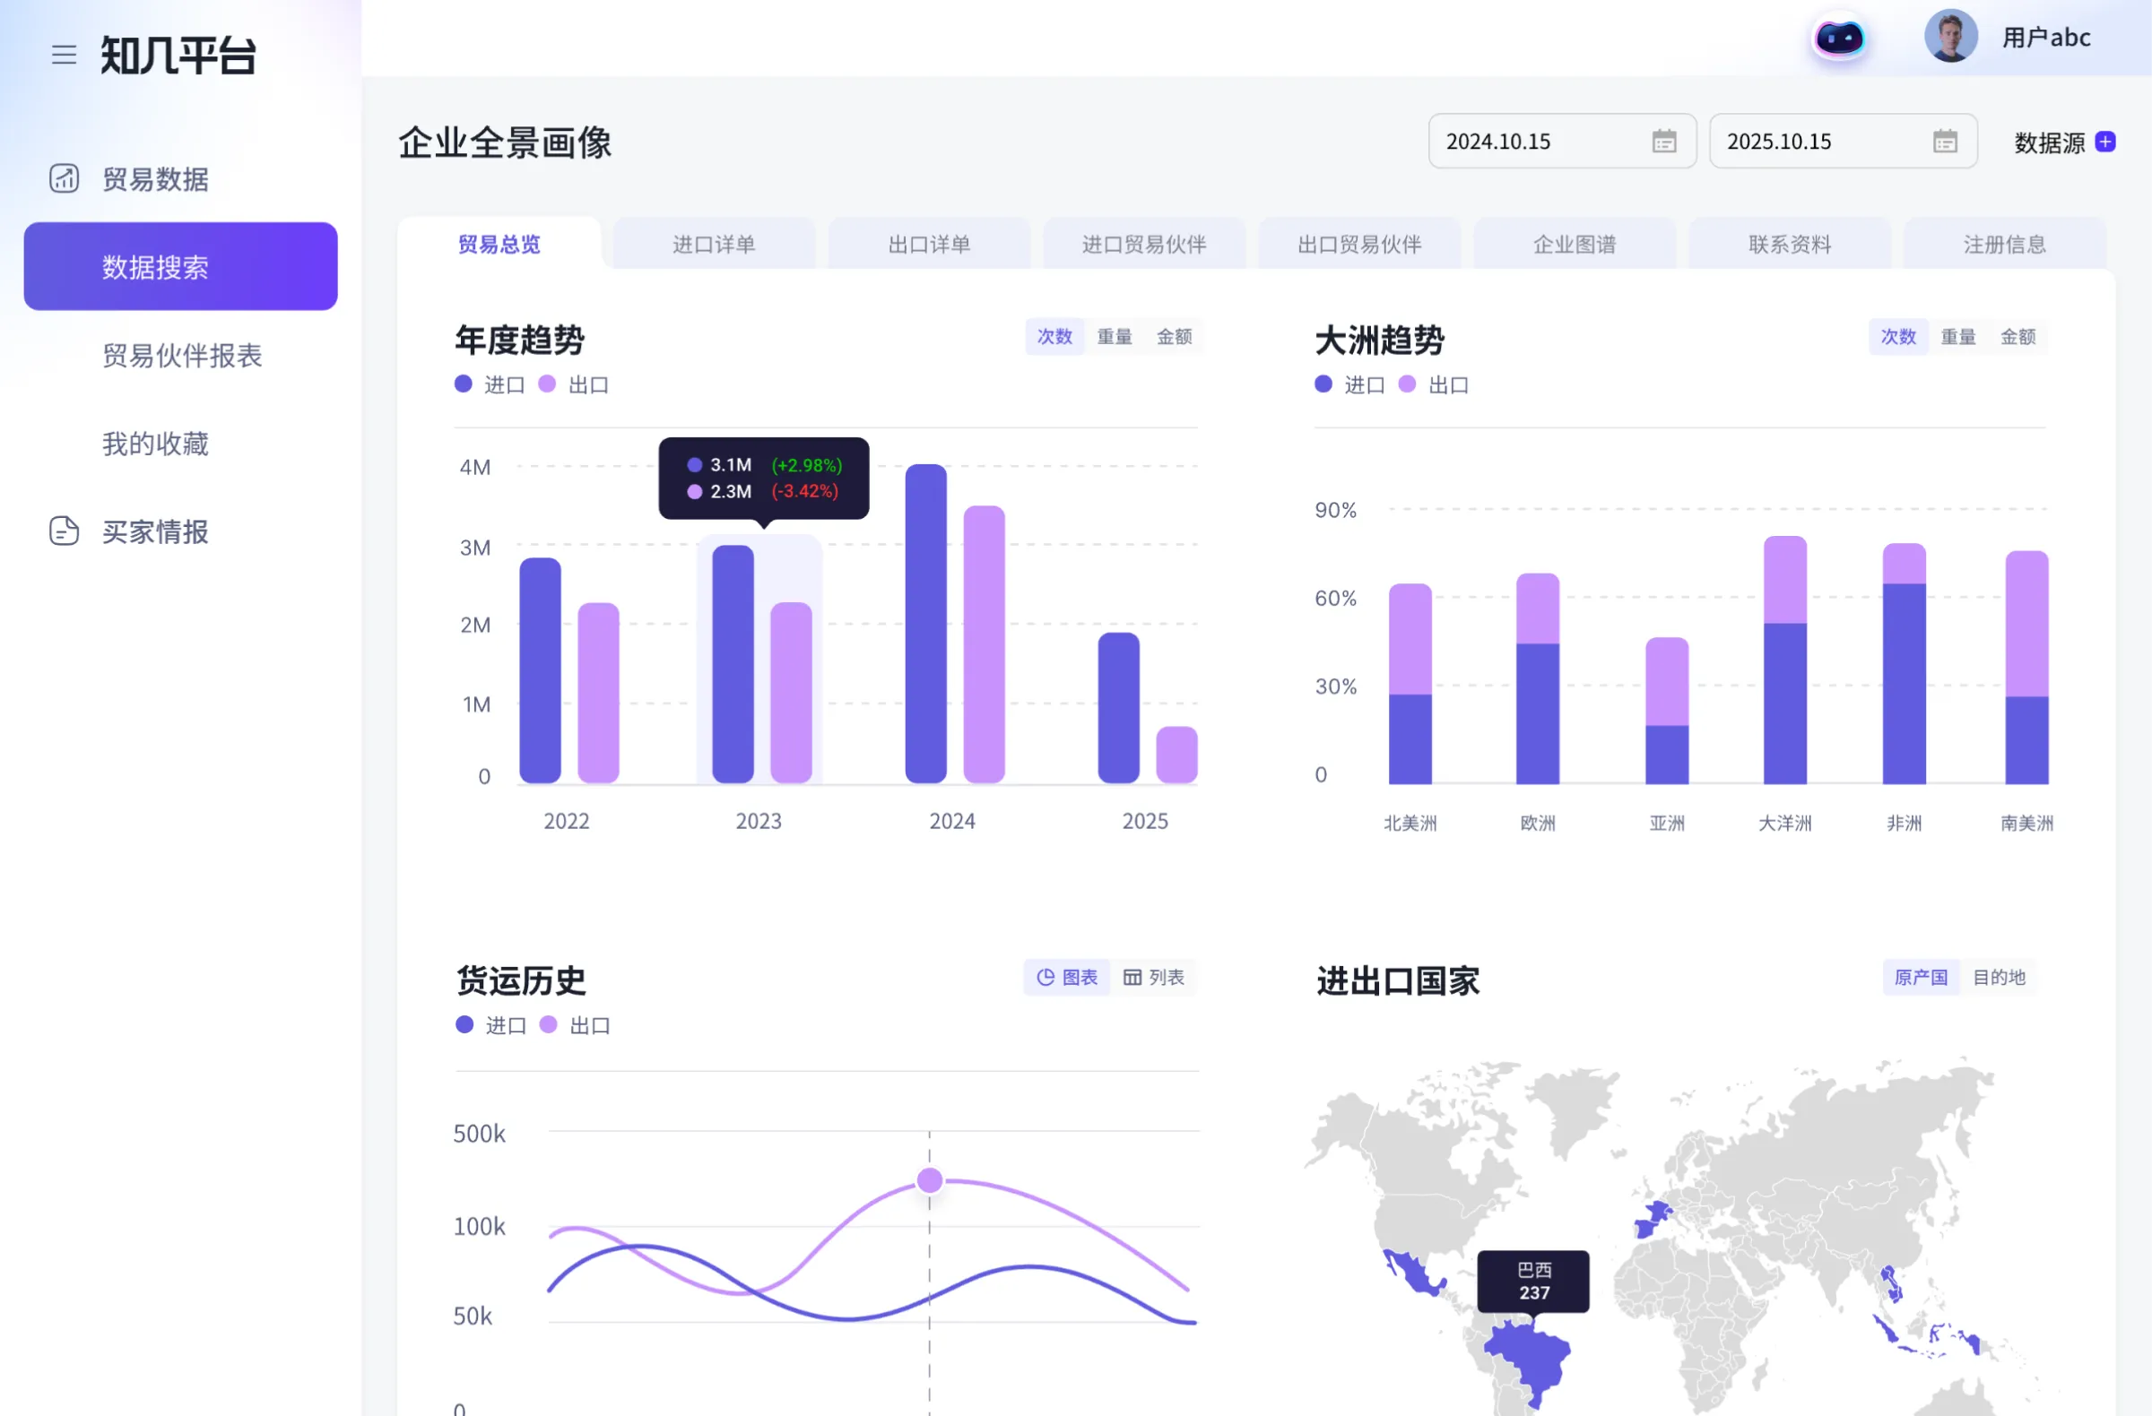
Task: Click the 贸易数据 chart icon
Action: 64,179
